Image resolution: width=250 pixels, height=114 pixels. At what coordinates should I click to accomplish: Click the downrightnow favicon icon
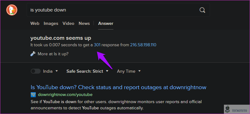[33, 95]
